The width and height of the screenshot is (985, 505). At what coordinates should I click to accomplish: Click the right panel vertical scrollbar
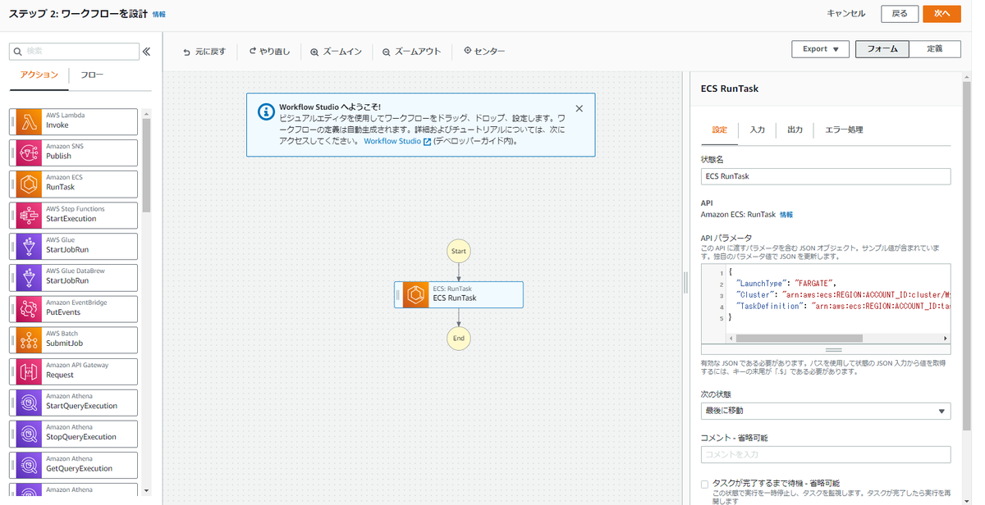click(966, 254)
